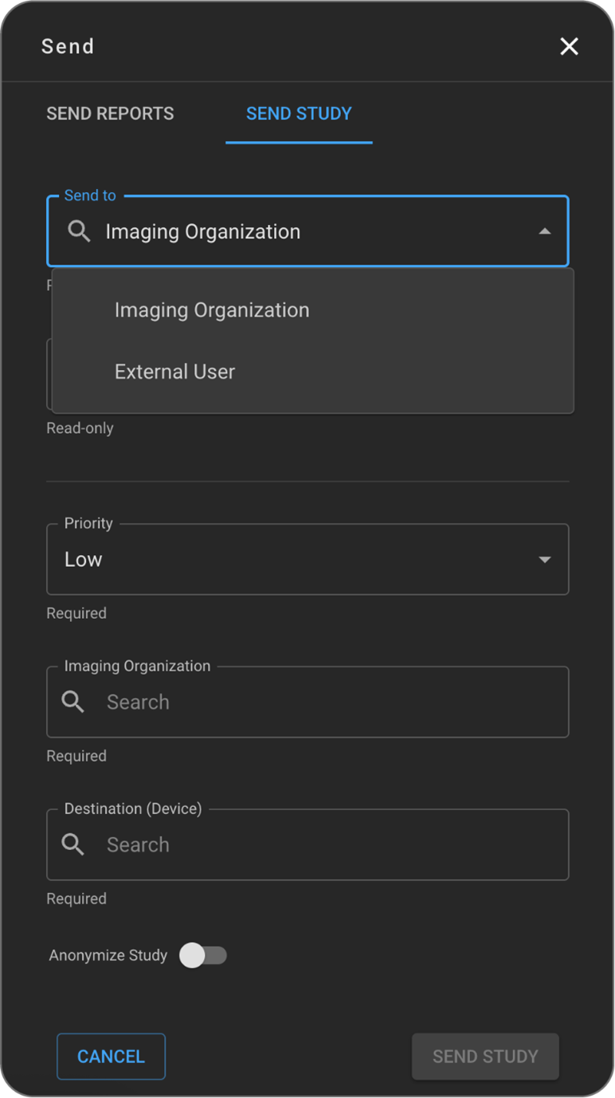This screenshot has height=1098, width=615.
Task: Collapse the Send to dropdown arrow
Action: (x=545, y=231)
